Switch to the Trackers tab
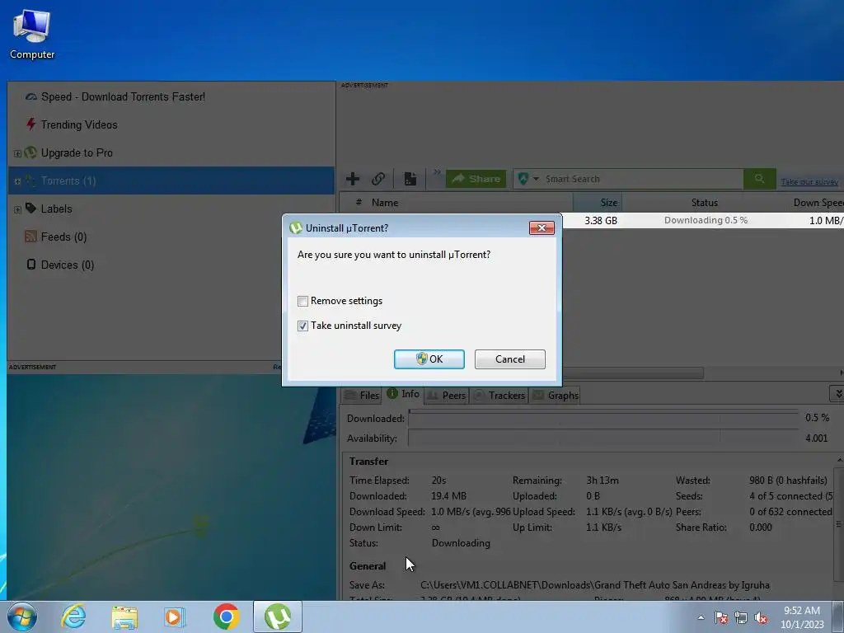Screen dimensions: 844x633 499,396
